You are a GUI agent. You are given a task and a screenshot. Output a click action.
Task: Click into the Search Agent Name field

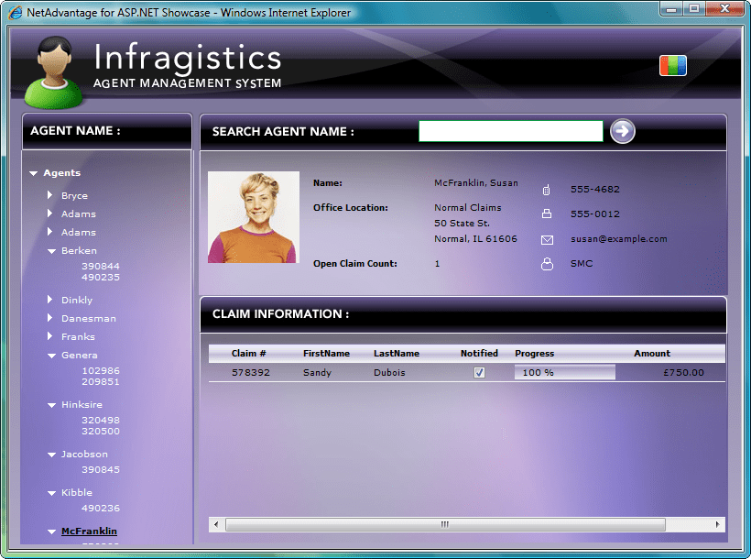point(510,131)
